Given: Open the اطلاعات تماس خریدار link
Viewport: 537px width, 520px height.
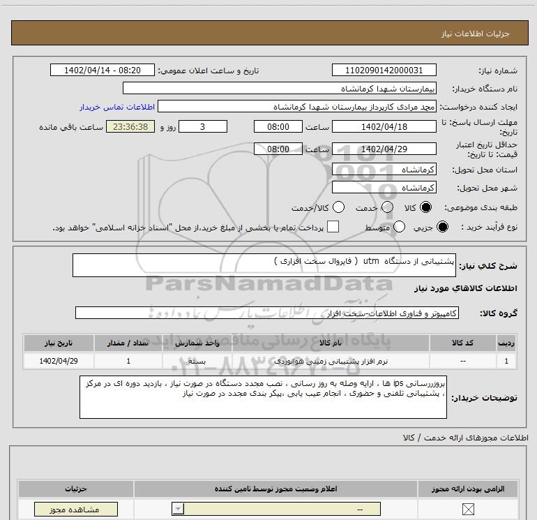Looking at the screenshot, I should click(117, 107).
